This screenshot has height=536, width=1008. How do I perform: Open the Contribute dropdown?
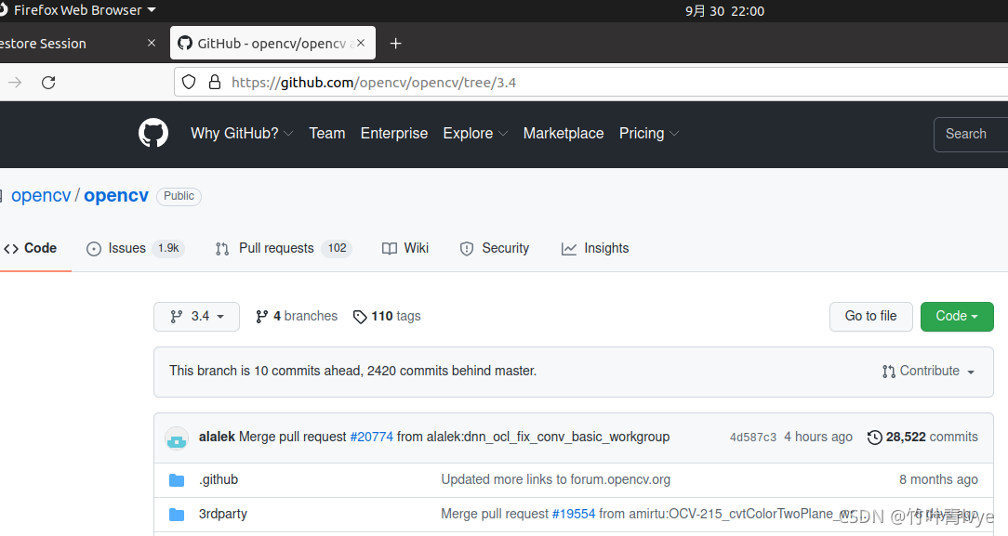(x=928, y=371)
